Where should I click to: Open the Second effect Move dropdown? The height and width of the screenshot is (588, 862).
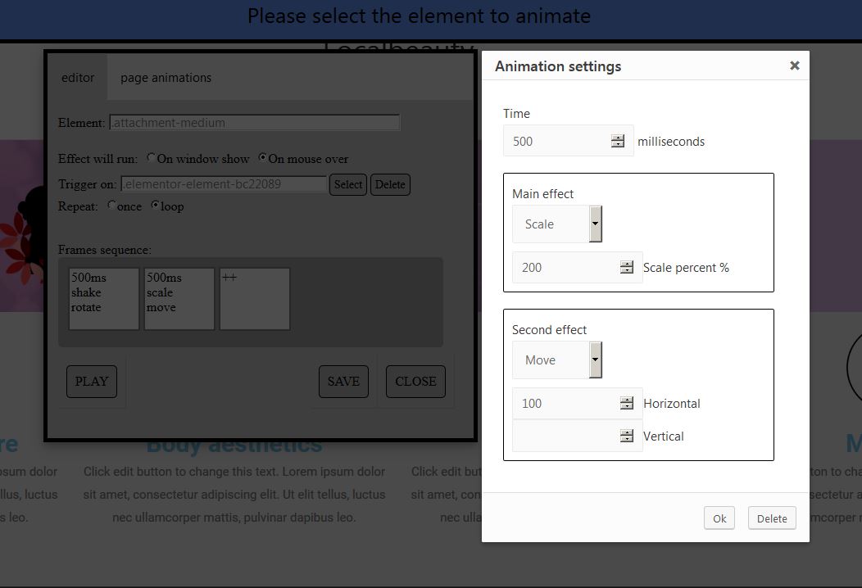tap(557, 360)
